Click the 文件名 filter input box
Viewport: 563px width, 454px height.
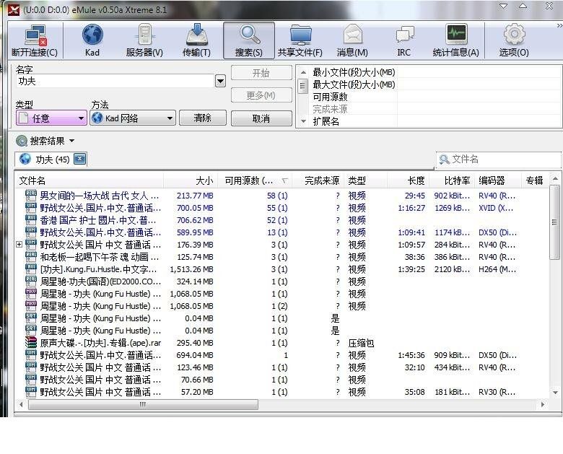(x=498, y=159)
